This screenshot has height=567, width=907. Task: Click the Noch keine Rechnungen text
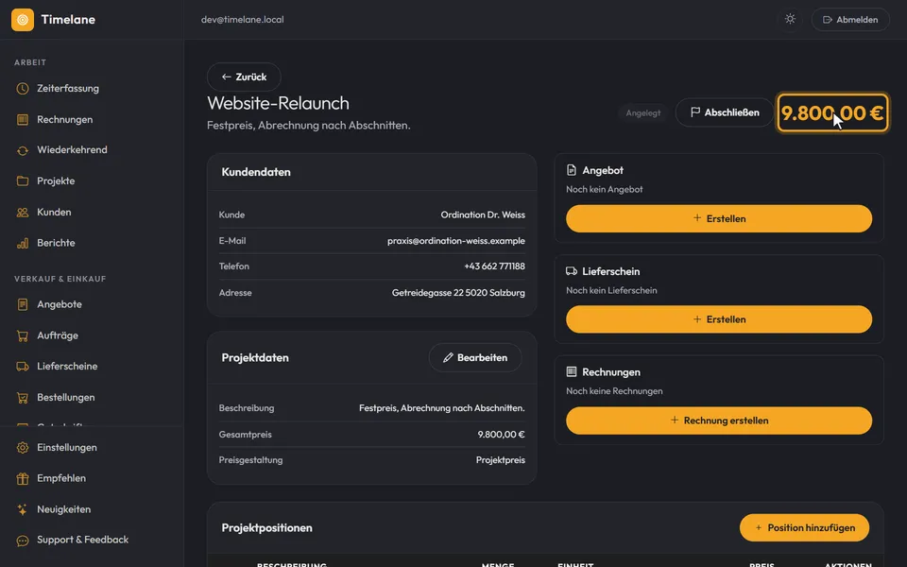614,391
